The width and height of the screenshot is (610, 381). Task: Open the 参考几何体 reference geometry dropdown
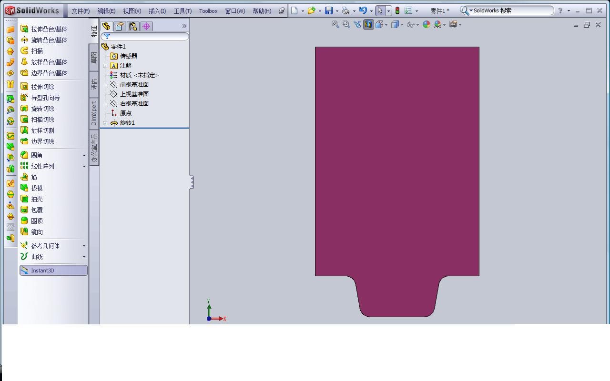(84, 246)
